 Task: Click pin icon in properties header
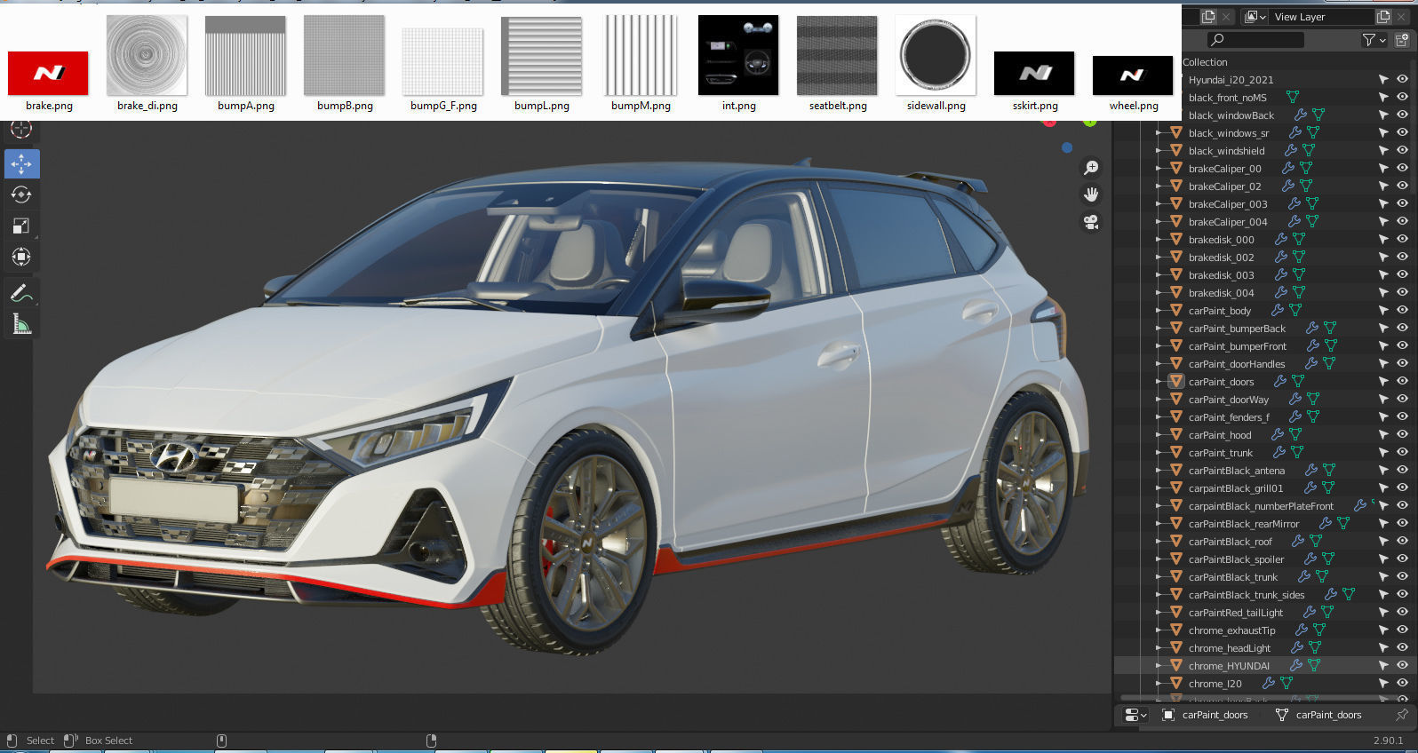(1402, 714)
